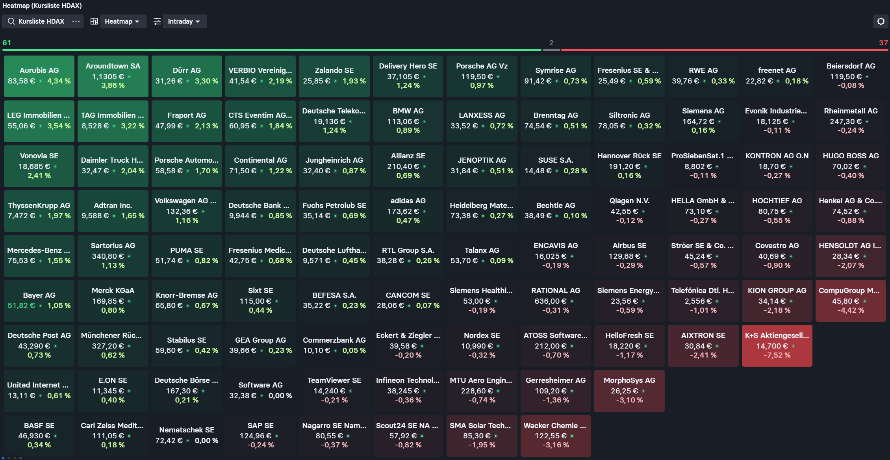The image size is (890, 460).
Task: Click the Kursliste HDAX search field
Action: 36,21
